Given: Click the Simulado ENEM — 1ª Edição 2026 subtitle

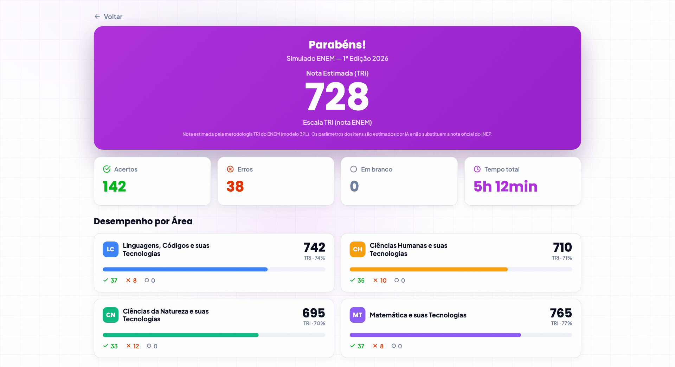Looking at the screenshot, I should [x=337, y=58].
